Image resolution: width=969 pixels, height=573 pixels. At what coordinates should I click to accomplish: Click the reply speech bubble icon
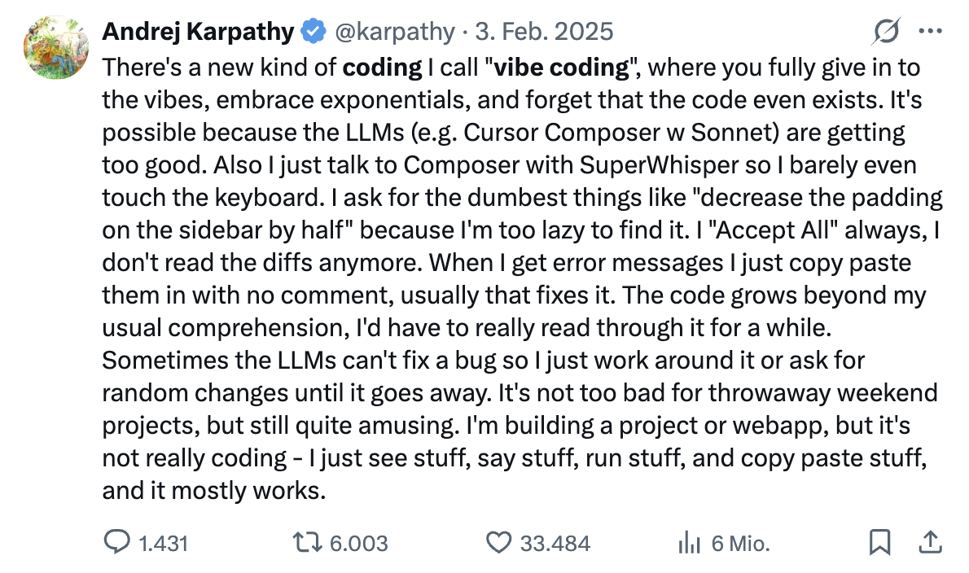coord(118,542)
